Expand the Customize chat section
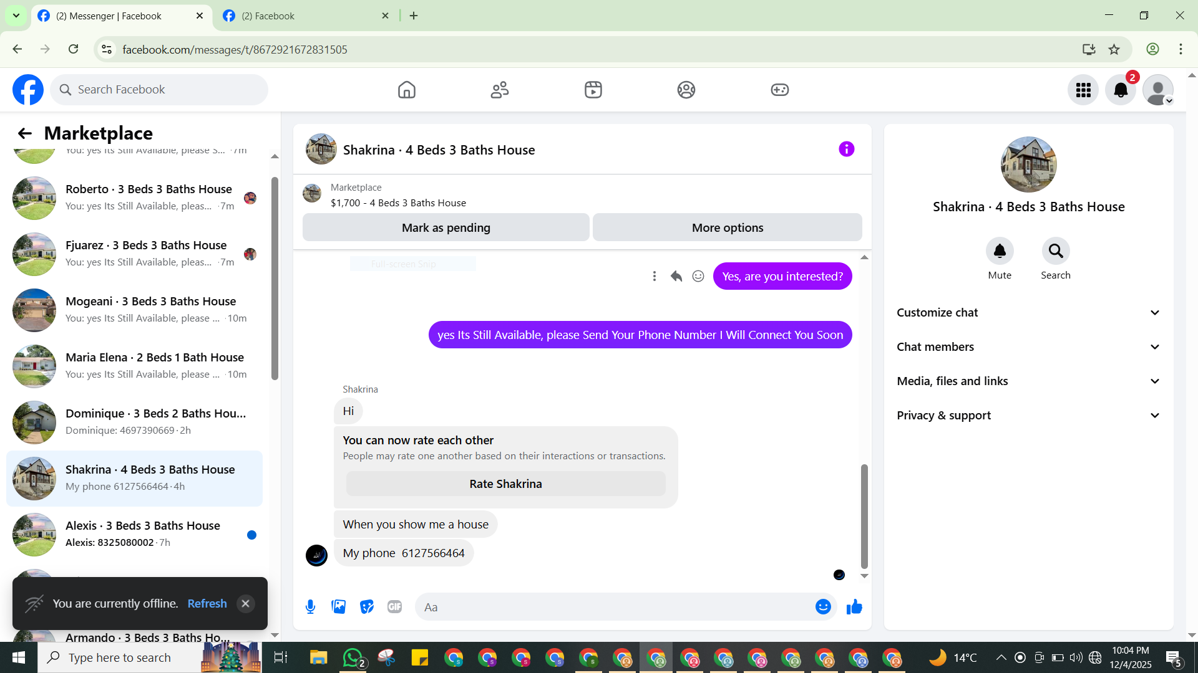This screenshot has height=673, width=1198. click(x=1028, y=313)
